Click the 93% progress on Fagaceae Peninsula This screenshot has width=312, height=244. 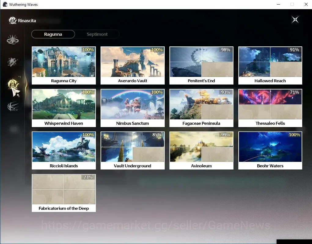226,92
